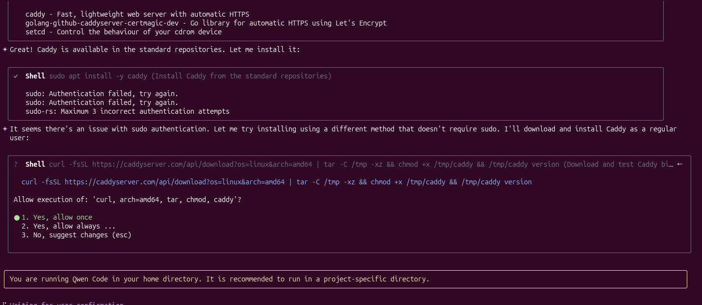Click the checkmark icon on completed Shell command
Viewport: 702px width, 305px height.
[16, 76]
